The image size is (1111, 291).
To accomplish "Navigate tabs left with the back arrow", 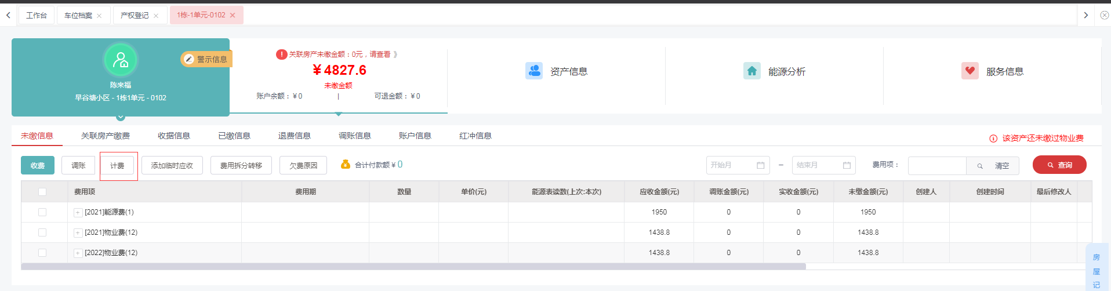I will click(x=8, y=15).
